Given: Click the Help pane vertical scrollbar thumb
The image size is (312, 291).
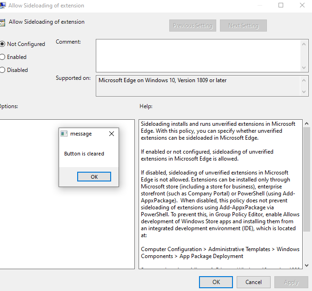Looking at the screenshot, I should coord(306,179).
